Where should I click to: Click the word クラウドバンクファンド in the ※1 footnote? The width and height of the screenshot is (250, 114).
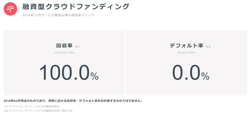(x=23, y=106)
